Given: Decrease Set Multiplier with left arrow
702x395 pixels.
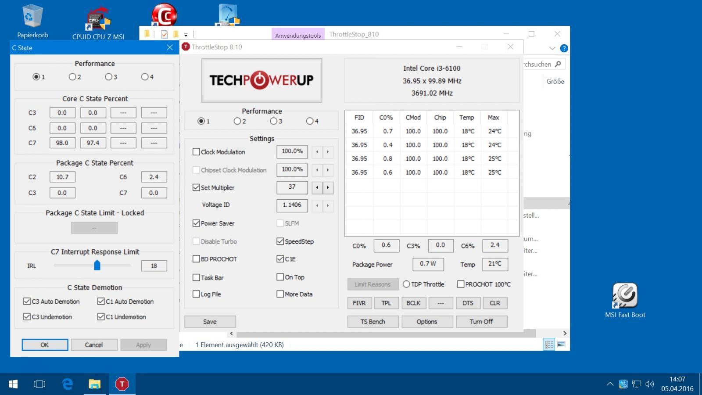Looking at the screenshot, I should pyautogui.click(x=317, y=188).
